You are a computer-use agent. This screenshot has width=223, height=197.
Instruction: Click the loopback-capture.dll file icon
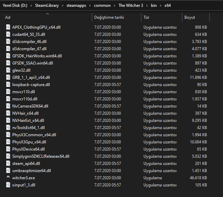point(8,84)
